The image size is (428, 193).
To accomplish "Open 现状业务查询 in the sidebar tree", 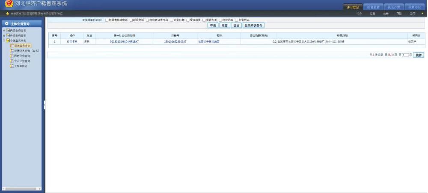I will 22,45.
